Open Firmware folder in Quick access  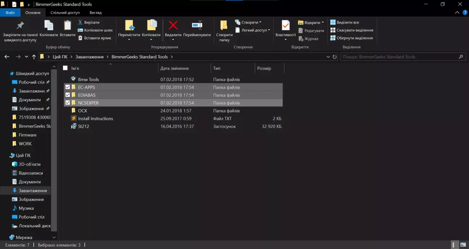28,135
